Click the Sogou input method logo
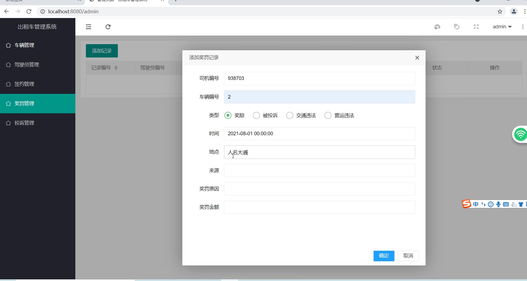 (466, 204)
